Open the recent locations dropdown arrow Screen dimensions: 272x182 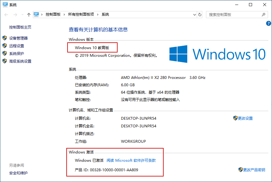(22, 15)
